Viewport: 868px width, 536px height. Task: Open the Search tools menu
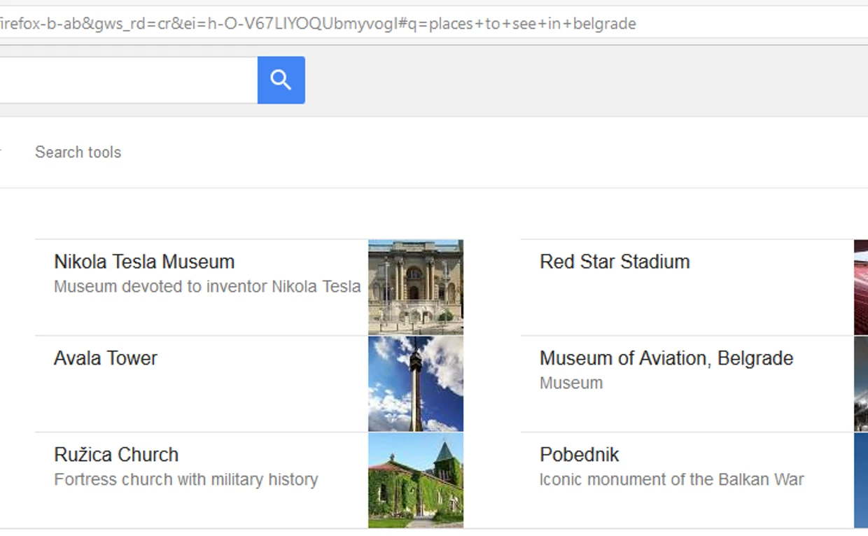tap(78, 152)
